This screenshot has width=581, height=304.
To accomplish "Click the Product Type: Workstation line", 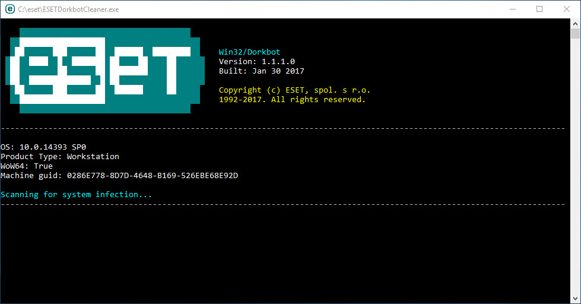I will click(x=60, y=156).
